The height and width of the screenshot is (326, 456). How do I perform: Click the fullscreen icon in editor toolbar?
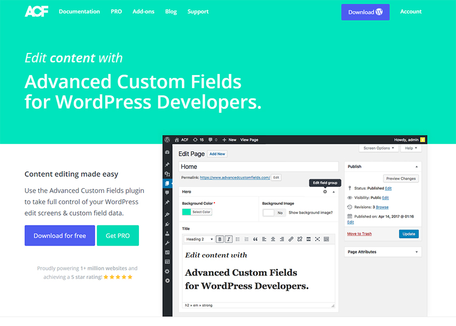pos(317,239)
